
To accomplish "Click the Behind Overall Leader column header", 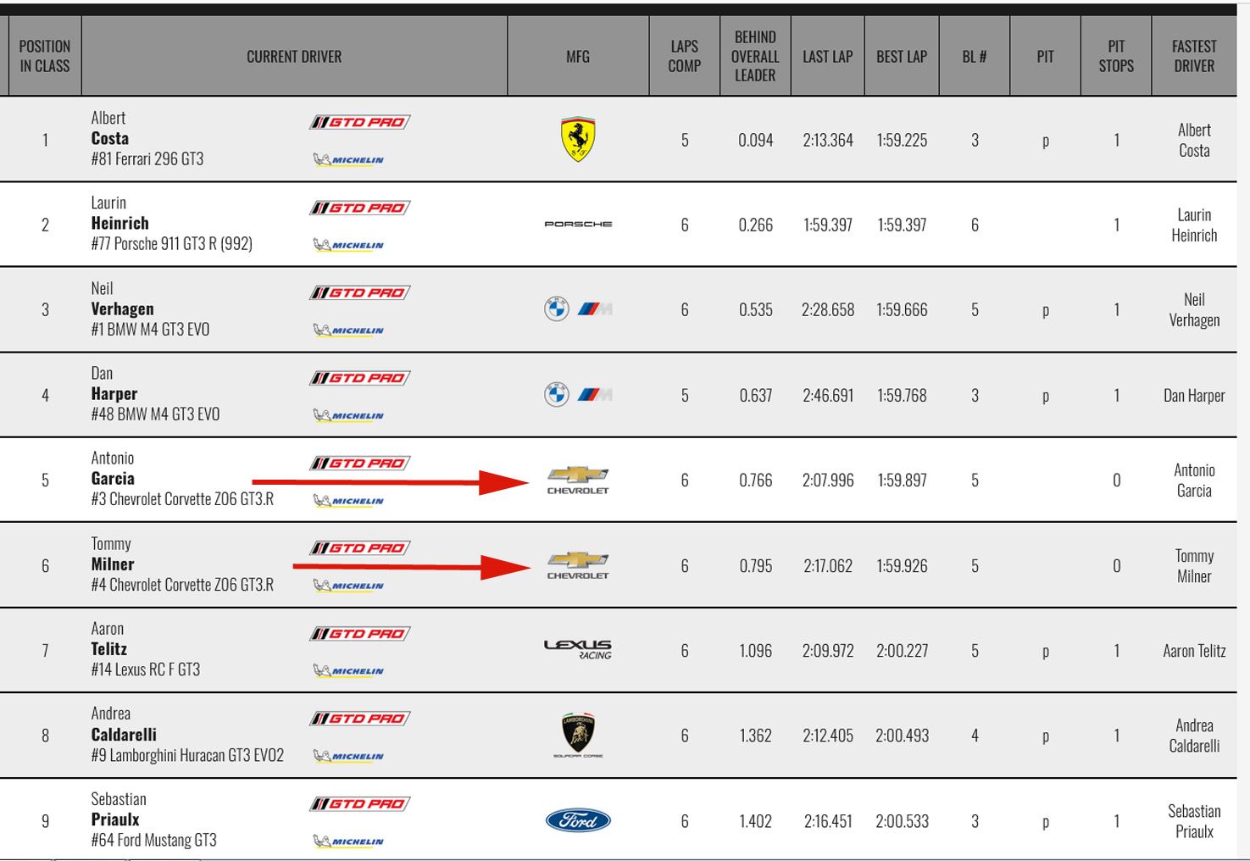I will point(755,57).
